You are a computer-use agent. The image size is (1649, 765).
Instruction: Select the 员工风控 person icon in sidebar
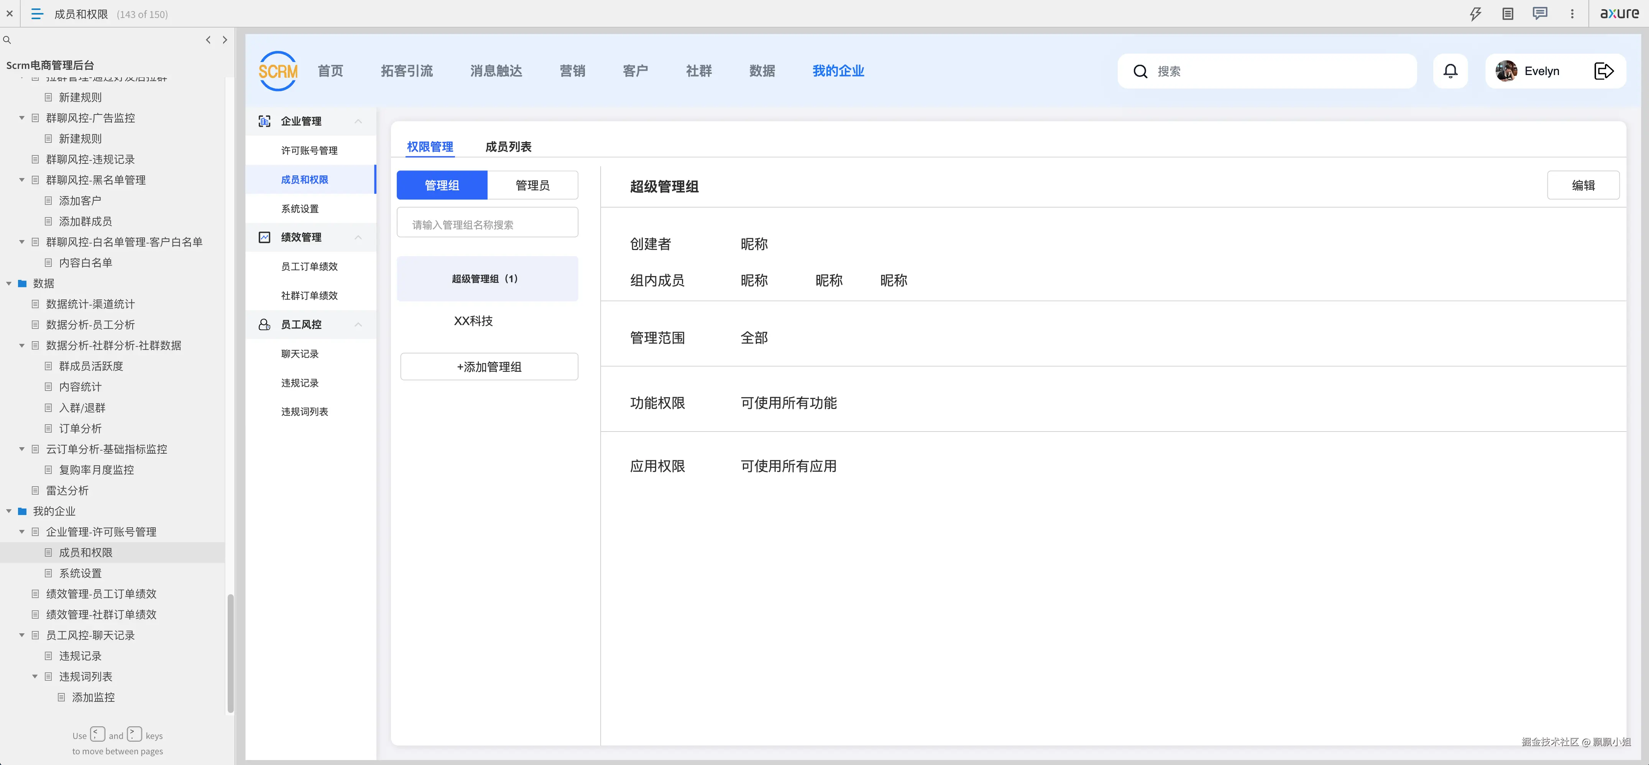(x=264, y=324)
